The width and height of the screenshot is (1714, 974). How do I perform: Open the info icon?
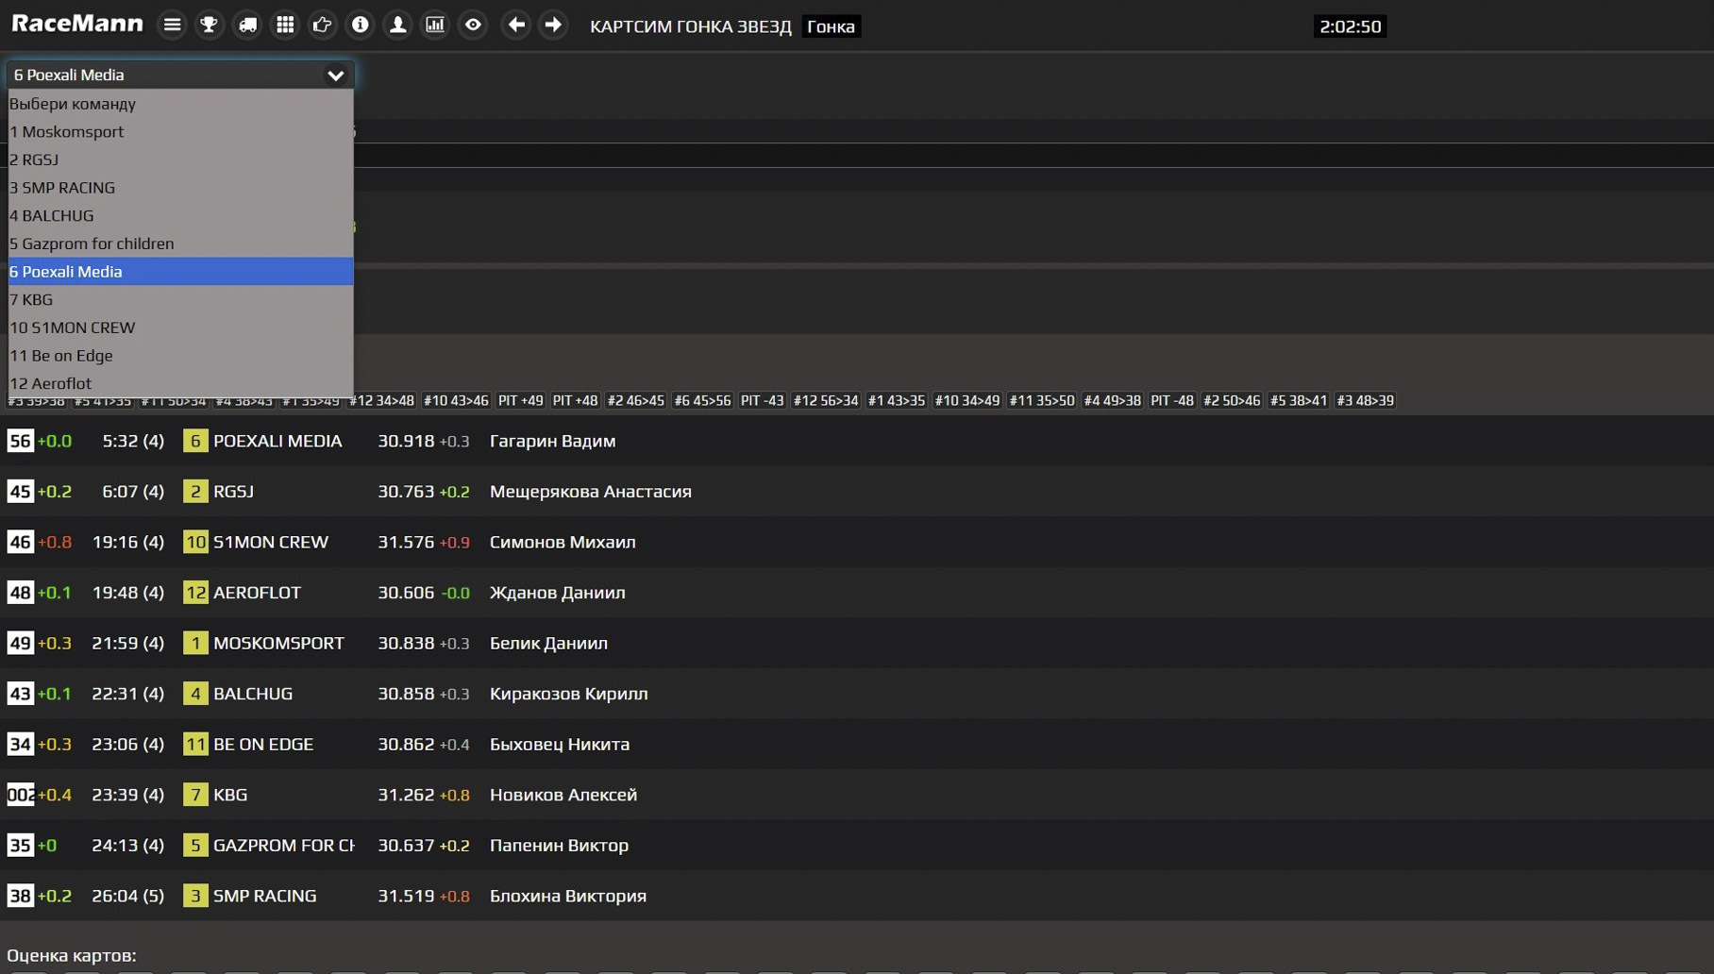(x=361, y=25)
